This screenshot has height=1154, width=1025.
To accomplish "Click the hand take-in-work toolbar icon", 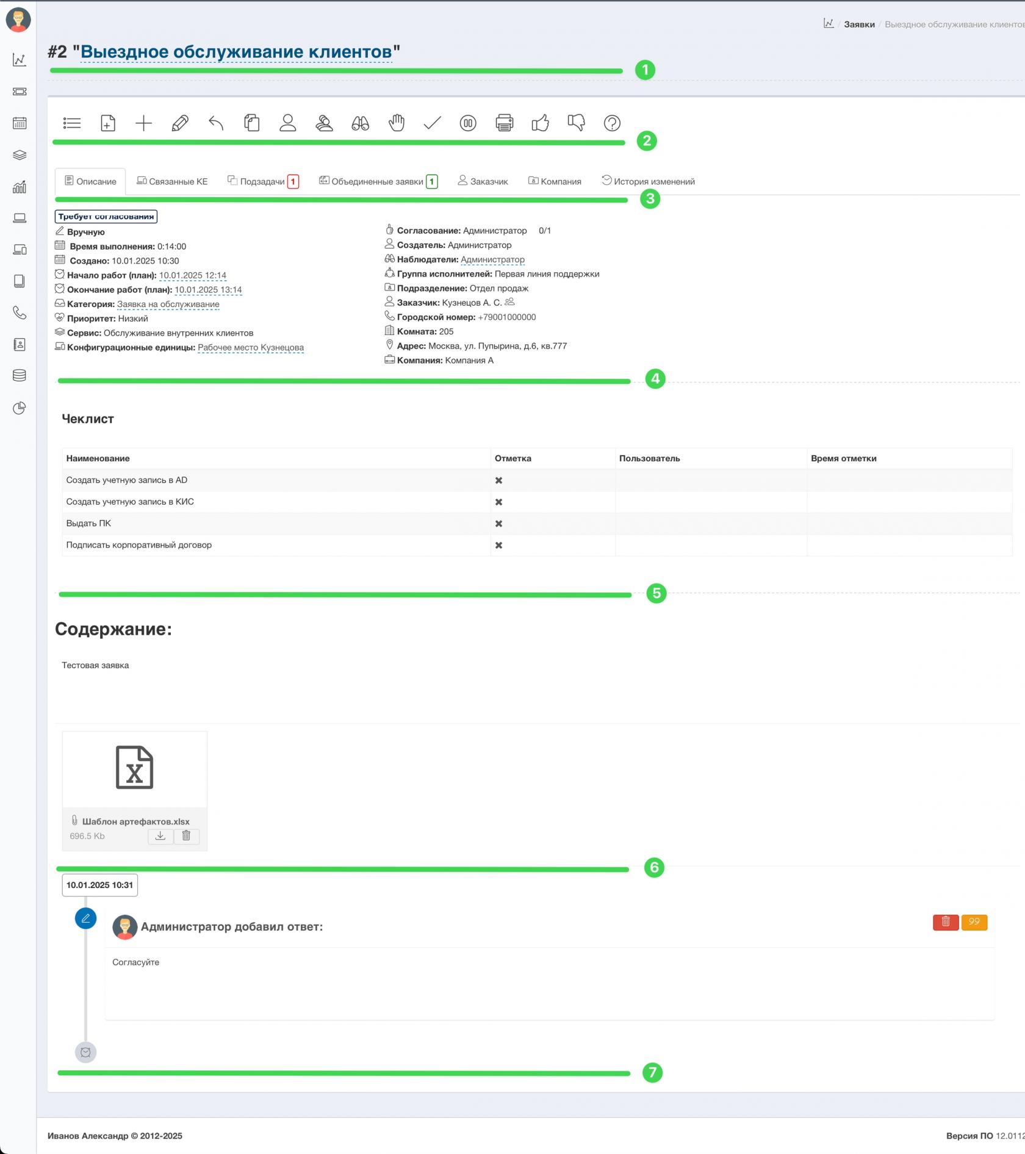I will [396, 123].
